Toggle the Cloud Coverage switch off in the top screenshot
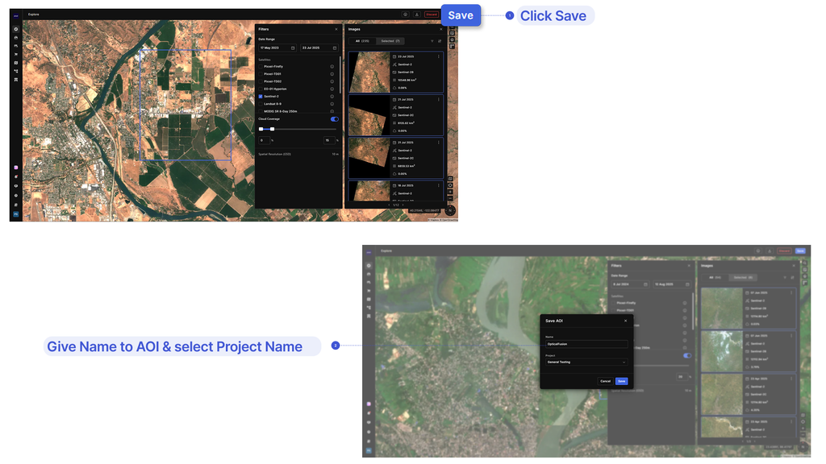Screen dimensions: 826x464 tap(335, 119)
